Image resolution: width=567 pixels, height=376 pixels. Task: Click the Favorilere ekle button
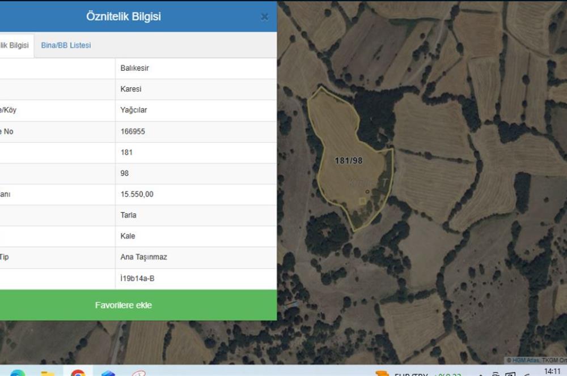click(x=124, y=305)
